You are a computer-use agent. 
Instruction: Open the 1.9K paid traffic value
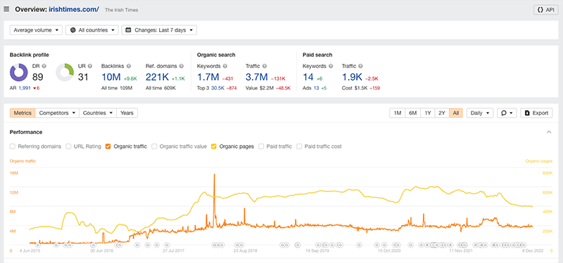coord(352,77)
